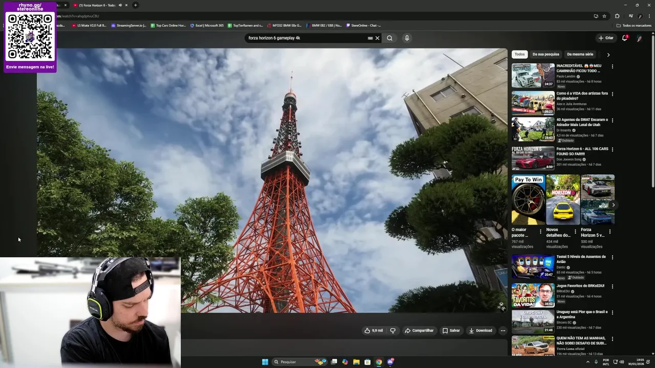Bookmark this page with the star icon
This screenshot has height=368, width=655.
tap(604, 16)
